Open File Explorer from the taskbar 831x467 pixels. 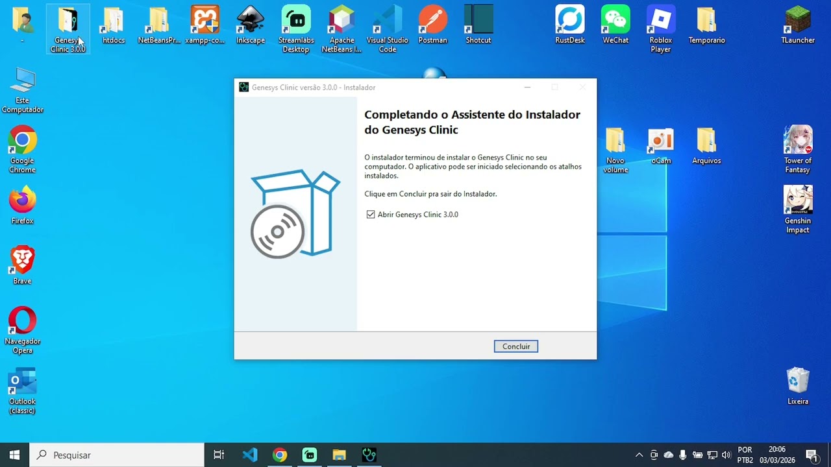(x=340, y=455)
